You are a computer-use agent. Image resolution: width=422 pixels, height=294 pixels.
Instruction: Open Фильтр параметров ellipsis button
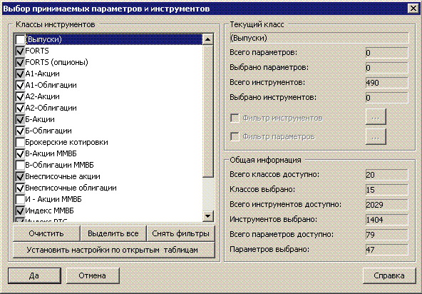click(376, 136)
